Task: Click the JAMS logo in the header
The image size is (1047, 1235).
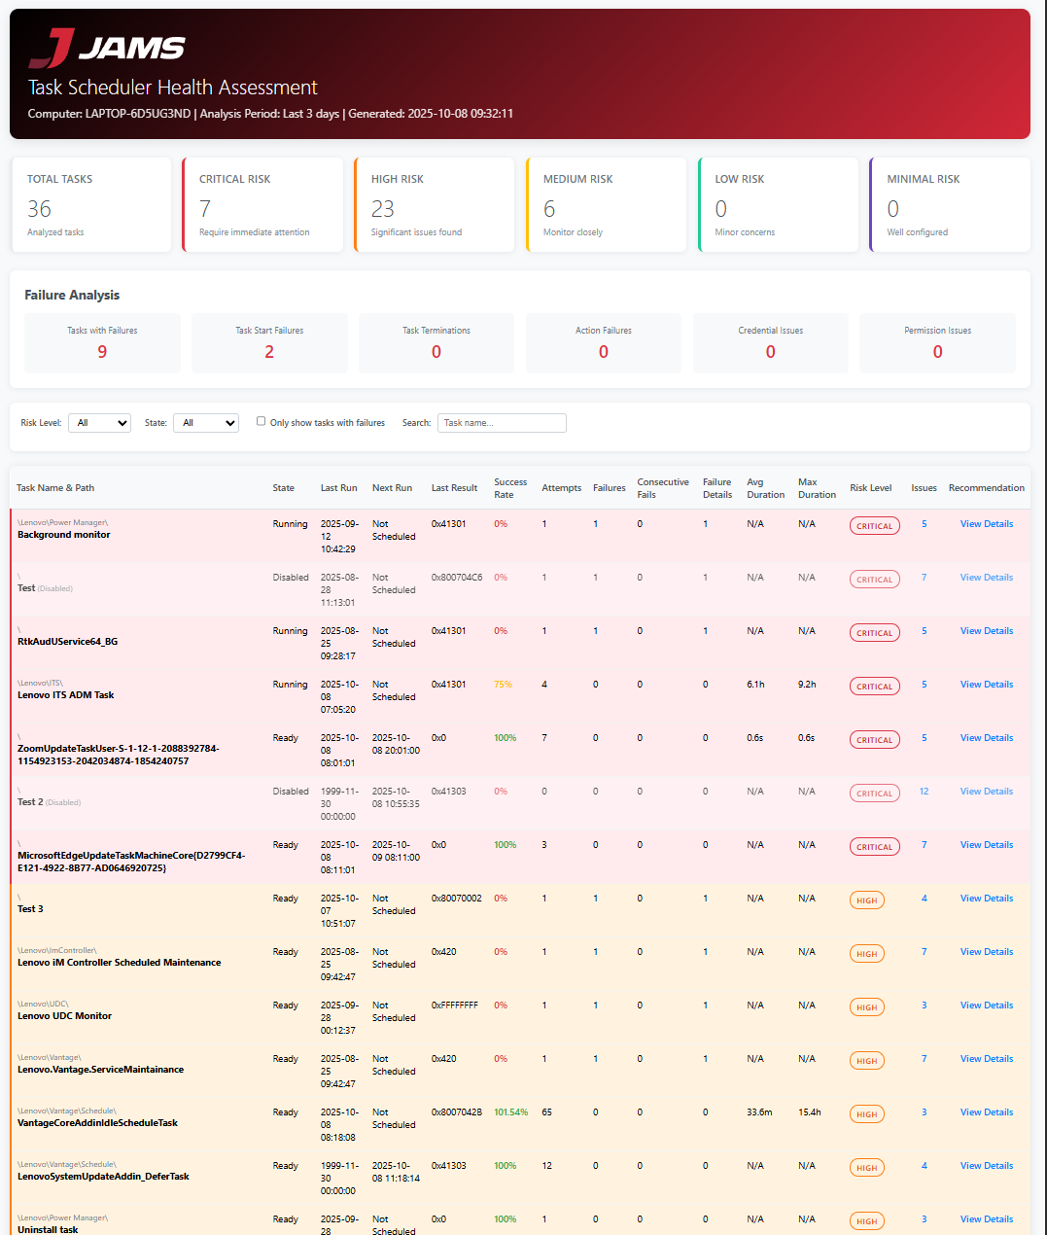Action: [x=107, y=48]
